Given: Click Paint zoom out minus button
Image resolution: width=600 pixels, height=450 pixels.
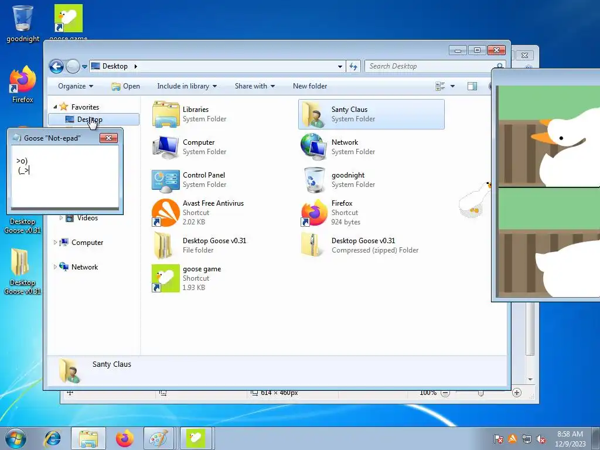Looking at the screenshot, I should click(445, 393).
